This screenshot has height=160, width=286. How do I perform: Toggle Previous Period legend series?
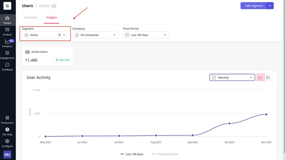[165, 154]
